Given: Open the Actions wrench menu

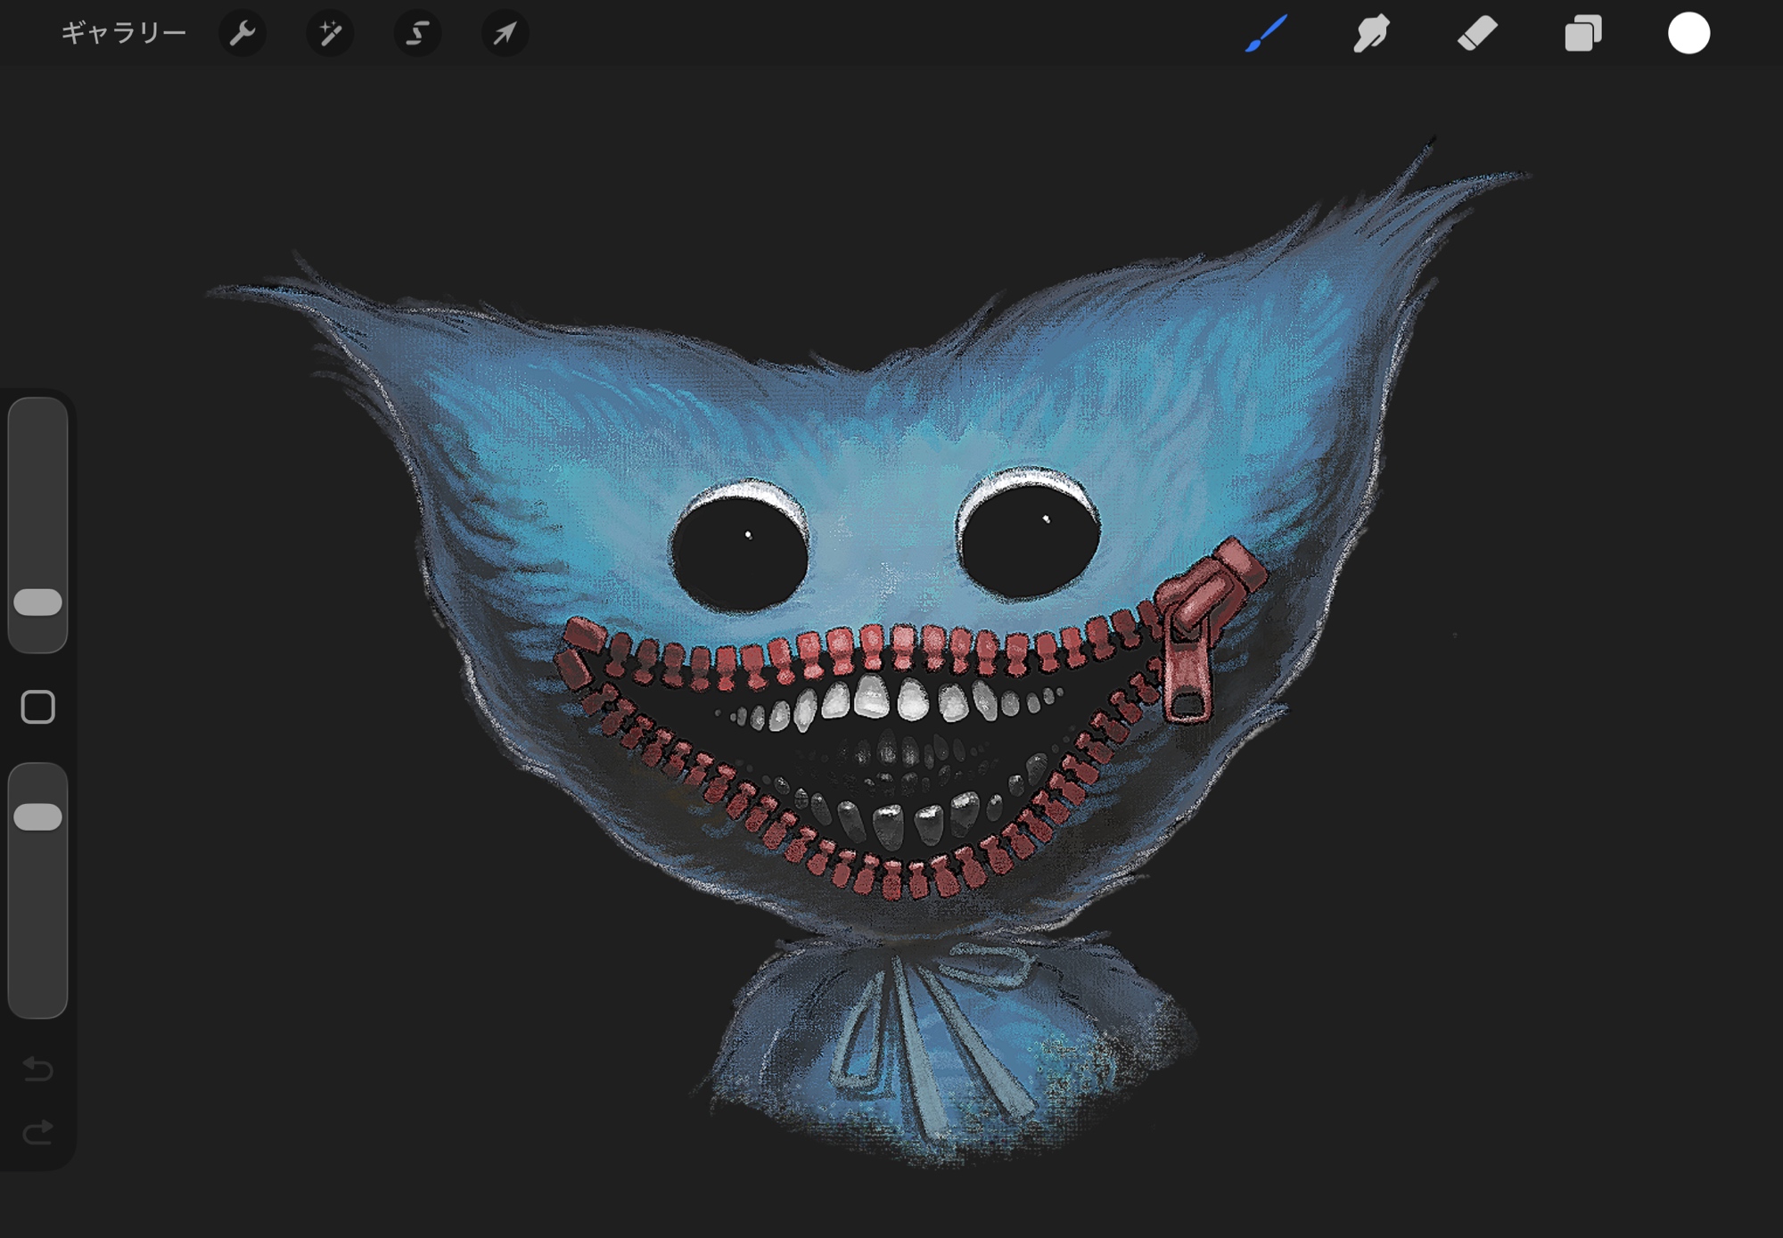Looking at the screenshot, I should pyautogui.click(x=242, y=34).
